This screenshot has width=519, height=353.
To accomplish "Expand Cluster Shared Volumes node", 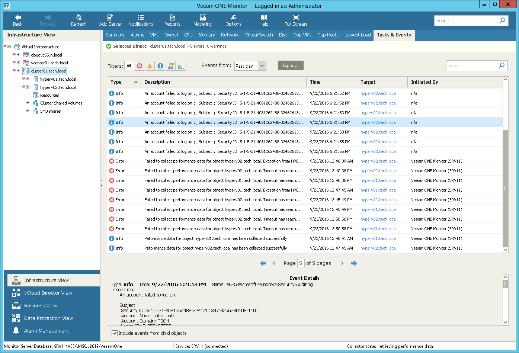I will (x=28, y=103).
